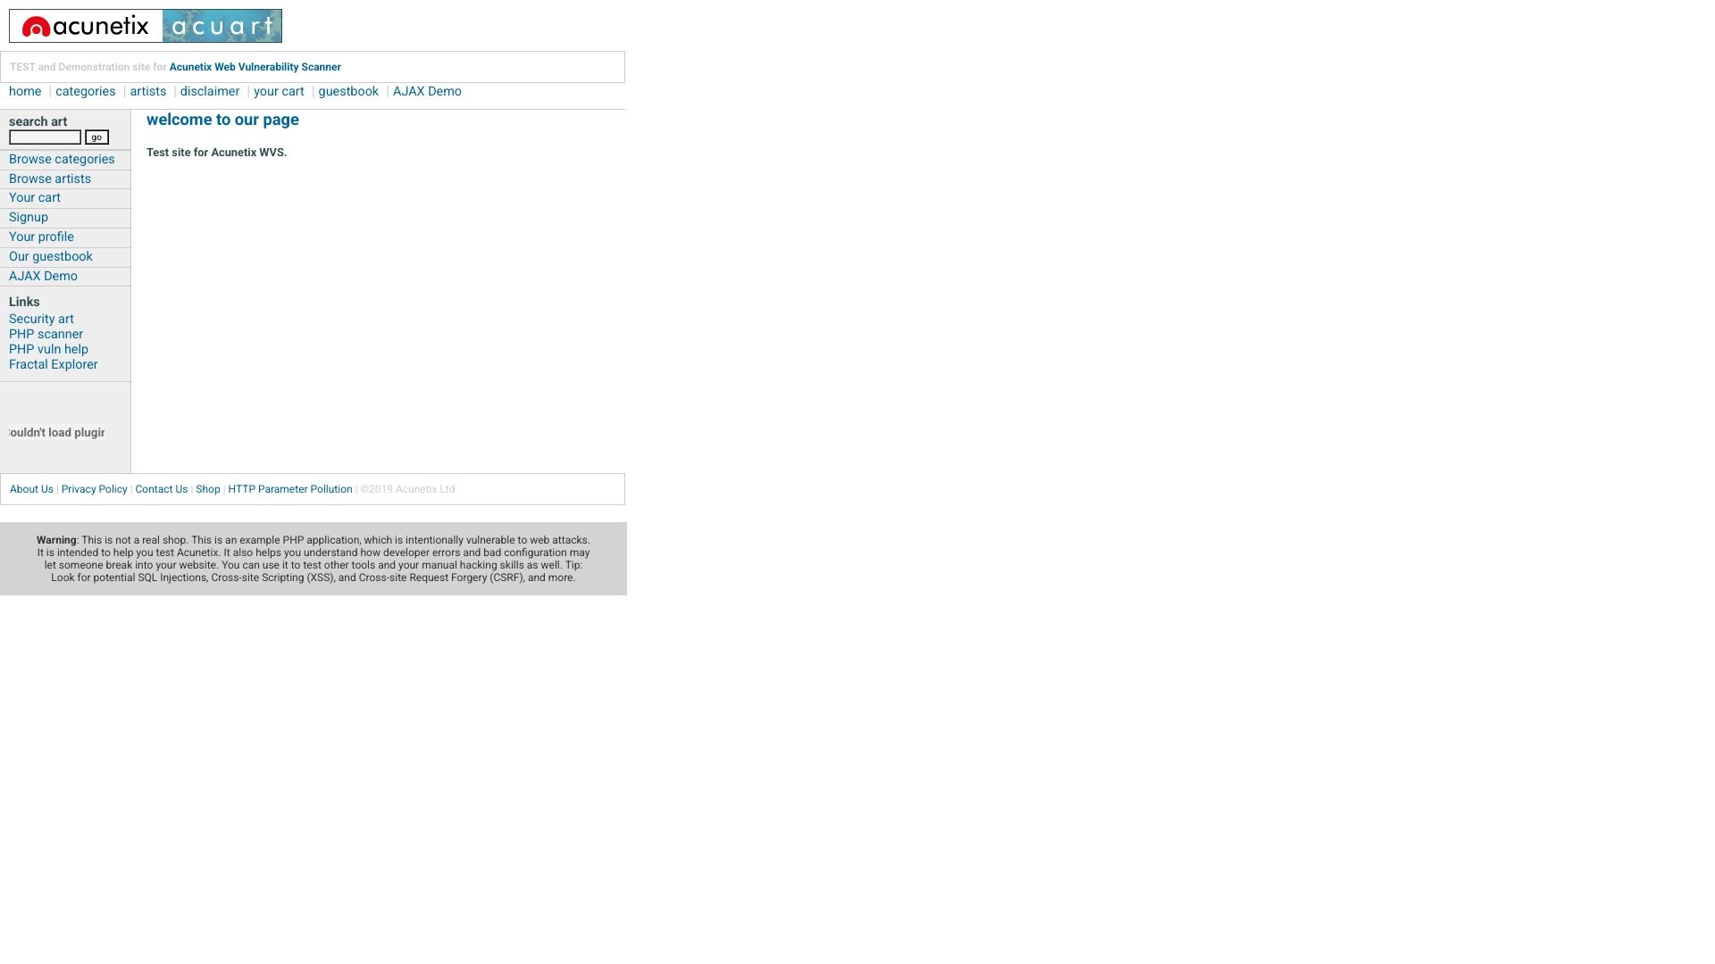Open HTTP Parameter Pollution footer link

(x=290, y=490)
